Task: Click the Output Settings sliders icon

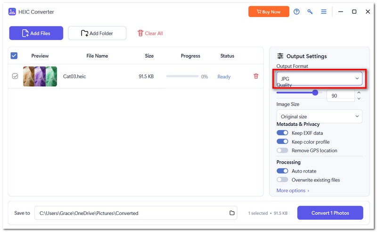Action: (280, 56)
